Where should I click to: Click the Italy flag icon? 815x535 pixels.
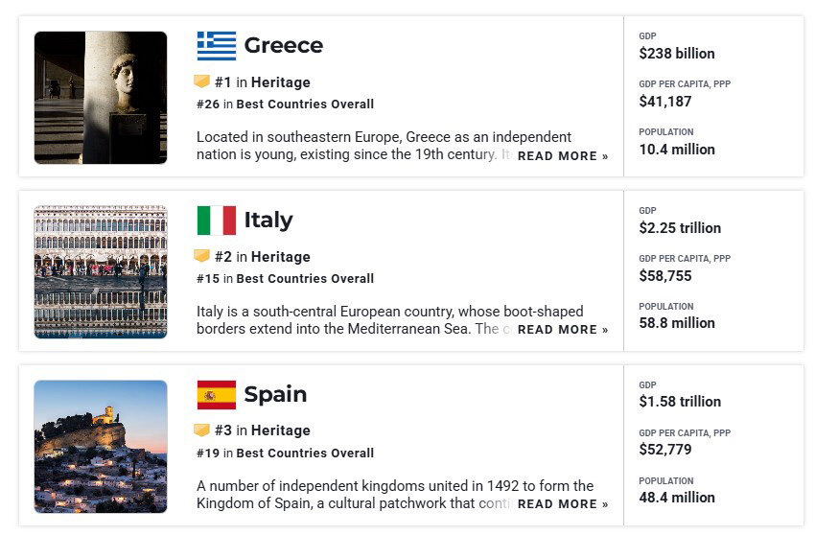pos(217,221)
